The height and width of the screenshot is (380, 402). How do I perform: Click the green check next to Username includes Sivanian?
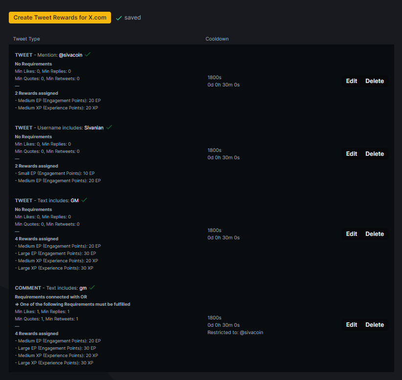point(109,127)
